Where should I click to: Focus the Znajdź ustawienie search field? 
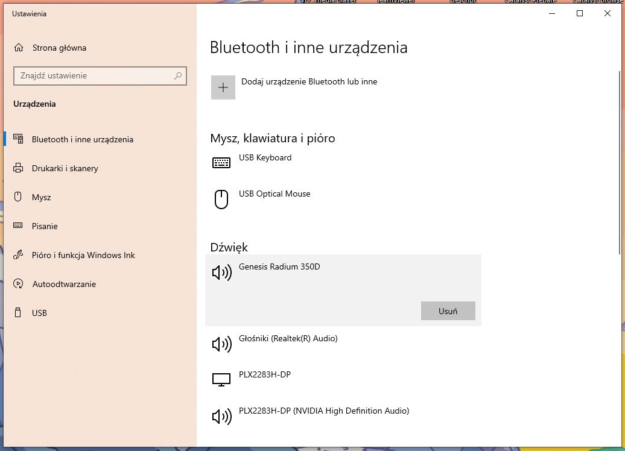point(100,76)
